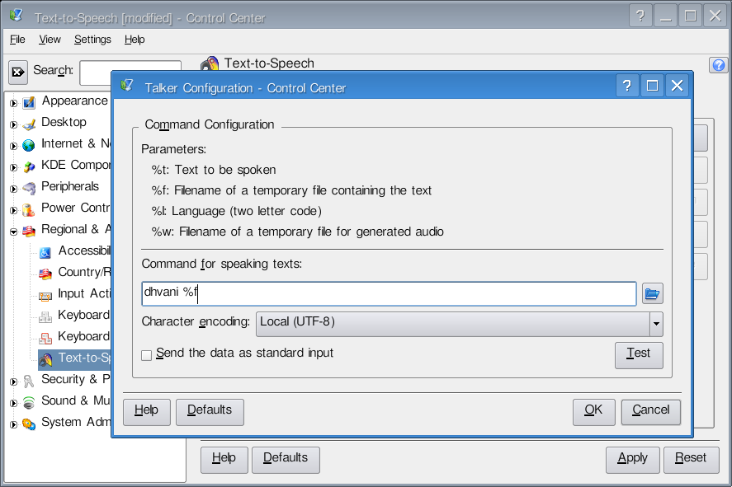Viewport: 732px width, 487px height.
Task: Maximize the Talker Configuration dialog
Action: click(652, 86)
